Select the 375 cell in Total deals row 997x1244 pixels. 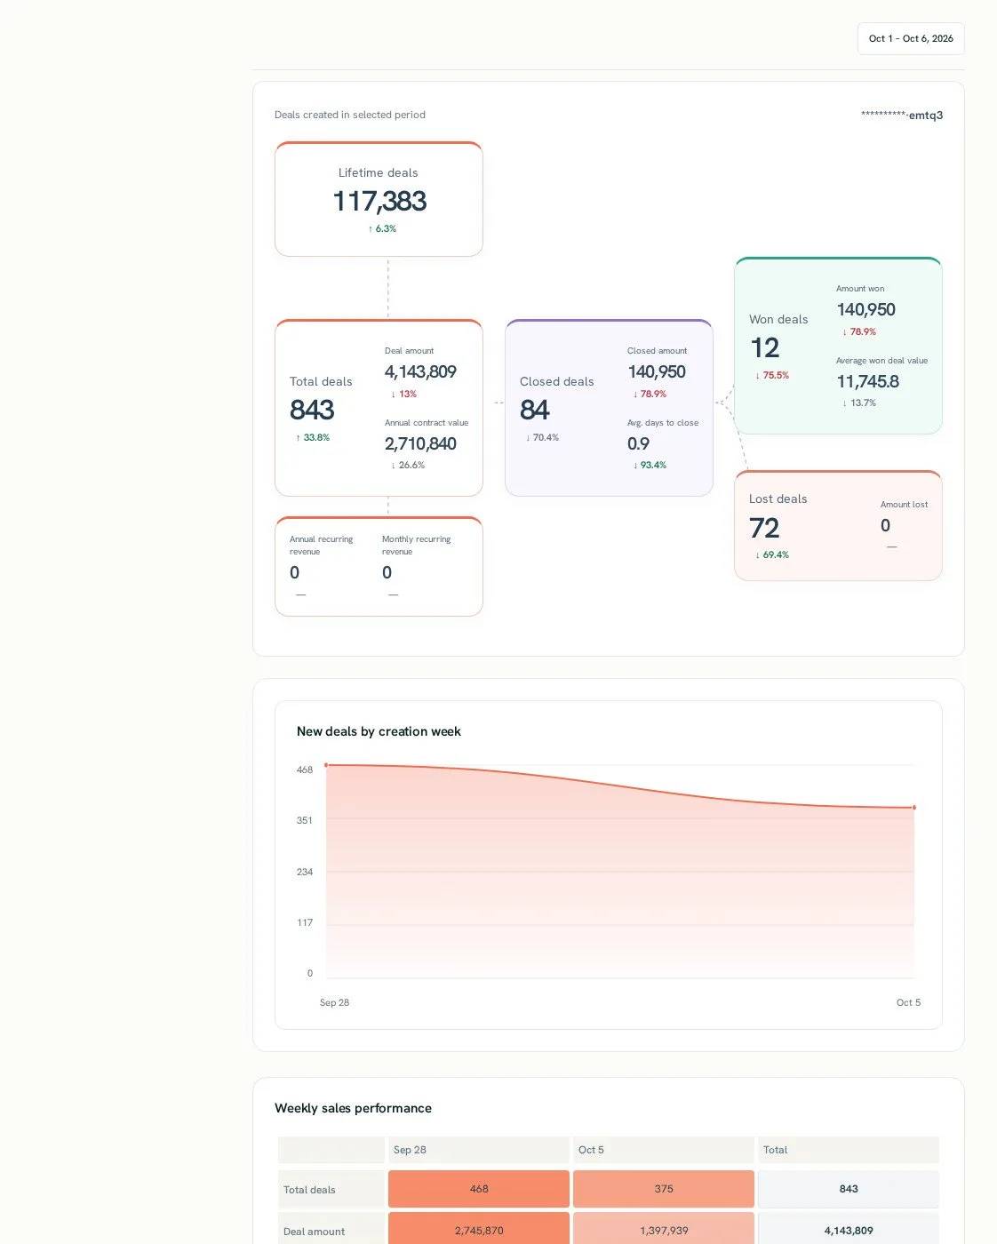pyautogui.click(x=664, y=1189)
